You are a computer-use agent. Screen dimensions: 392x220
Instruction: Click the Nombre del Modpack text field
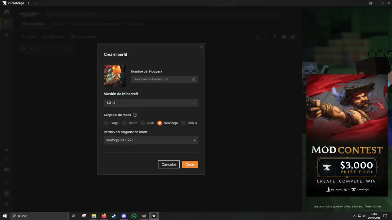[161, 79]
